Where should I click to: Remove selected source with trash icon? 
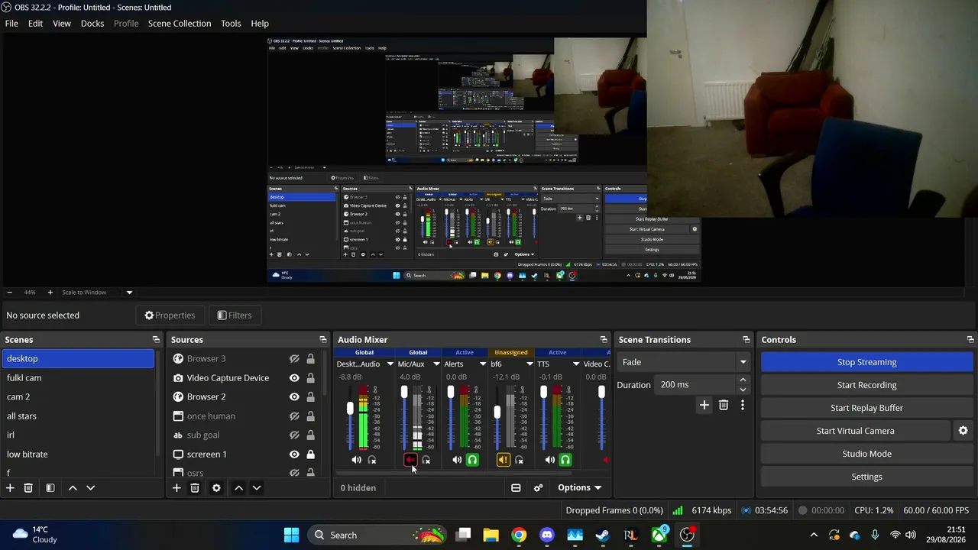(195, 487)
